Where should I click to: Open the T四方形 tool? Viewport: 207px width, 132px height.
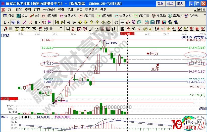click(105, 16)
